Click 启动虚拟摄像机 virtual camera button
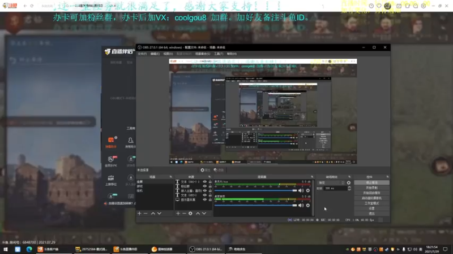453x254 pixels. (x=371, y=198)
